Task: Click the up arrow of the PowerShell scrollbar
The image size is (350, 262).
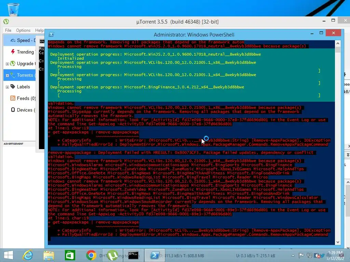Action: [338, 43]
